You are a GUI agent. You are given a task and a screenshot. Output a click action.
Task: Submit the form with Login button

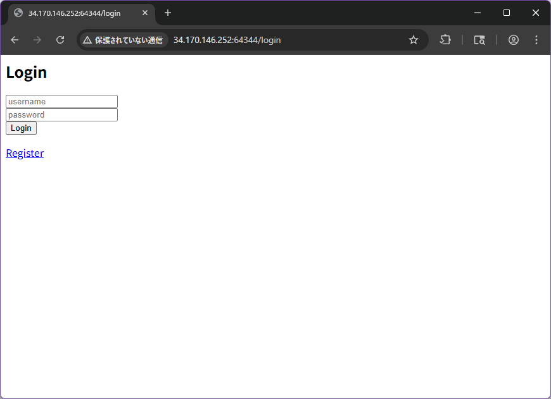click(21, 128)
